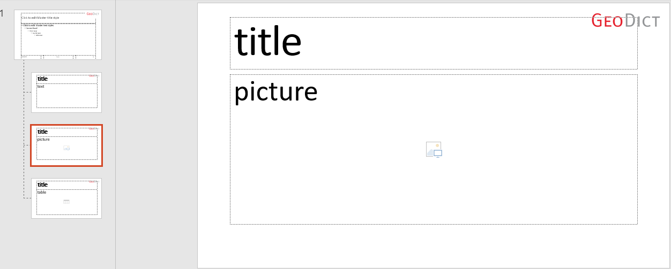Viewport: 671px width, 269px height.
Task: Click the 'picture' label in the selected thumbnail
Action: click(43, 140)
